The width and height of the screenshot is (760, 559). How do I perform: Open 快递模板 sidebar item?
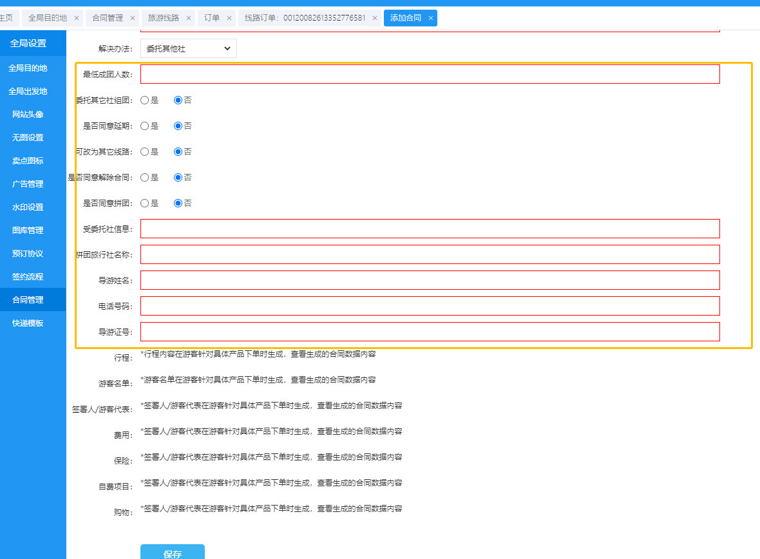pos(28,323)
